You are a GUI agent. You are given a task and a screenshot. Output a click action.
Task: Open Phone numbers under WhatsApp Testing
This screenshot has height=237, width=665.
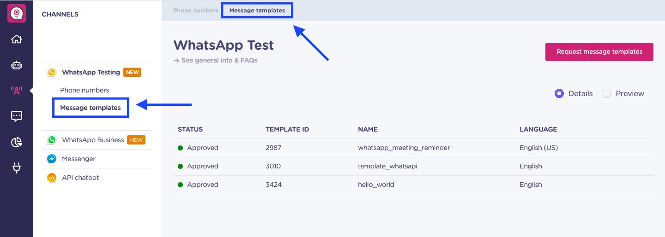point(85,90)
